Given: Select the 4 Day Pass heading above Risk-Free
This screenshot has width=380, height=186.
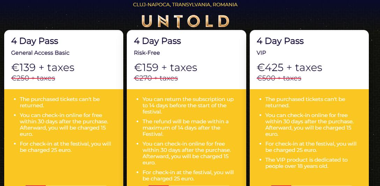Looking at the screenshot, I should [x=157, y=41].
